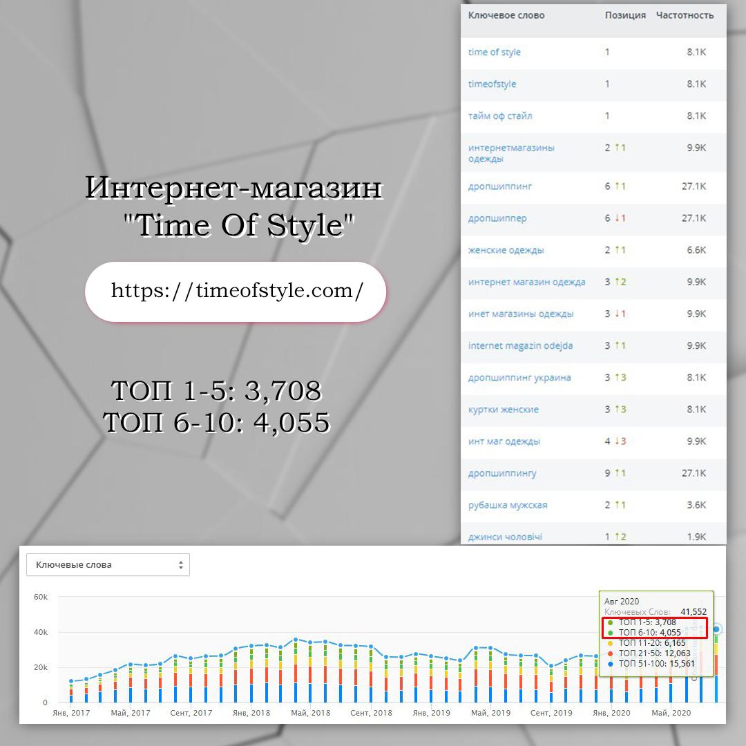Viewport: 746px width, 746px height.
Task: Select keyword 'интернет магазин одежда'
Action: point(526,282)
